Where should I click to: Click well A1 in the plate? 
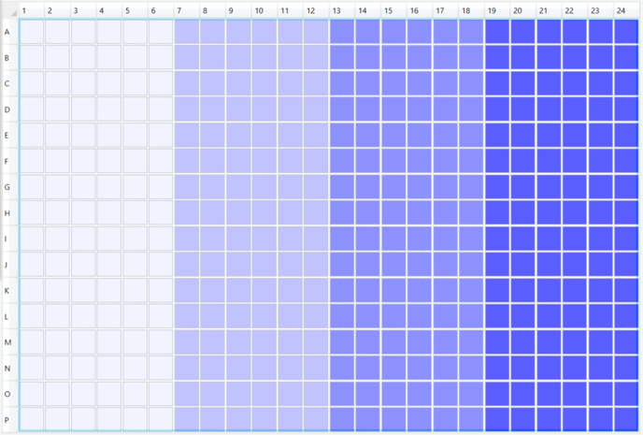(32, 32)
